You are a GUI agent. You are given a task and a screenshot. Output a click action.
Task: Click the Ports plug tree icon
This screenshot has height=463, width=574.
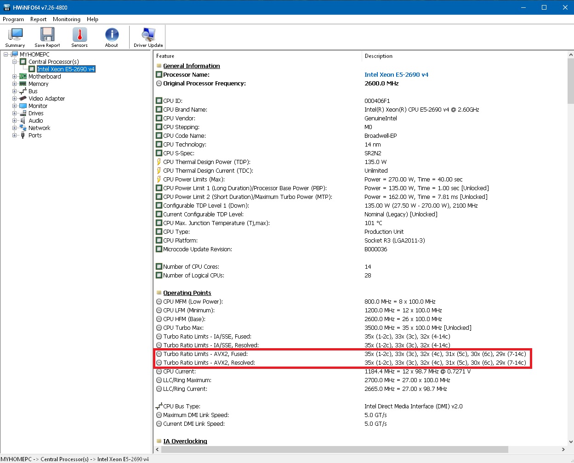click(23, 136)
